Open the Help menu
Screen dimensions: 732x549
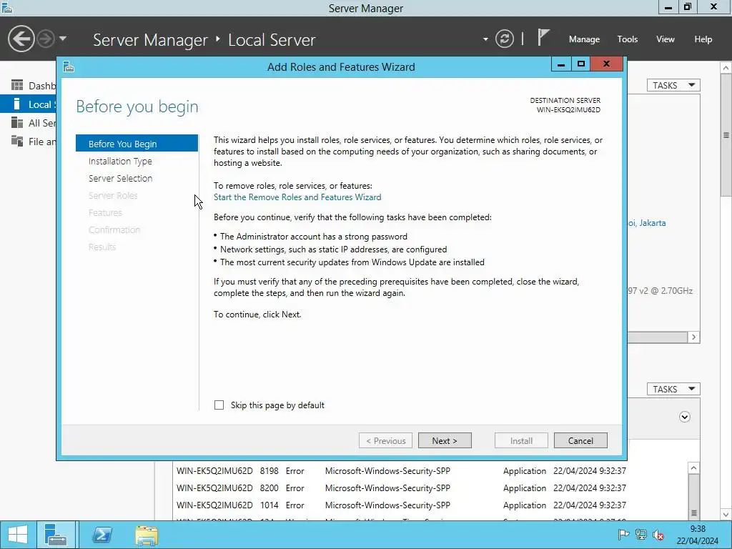coord(703,39)
